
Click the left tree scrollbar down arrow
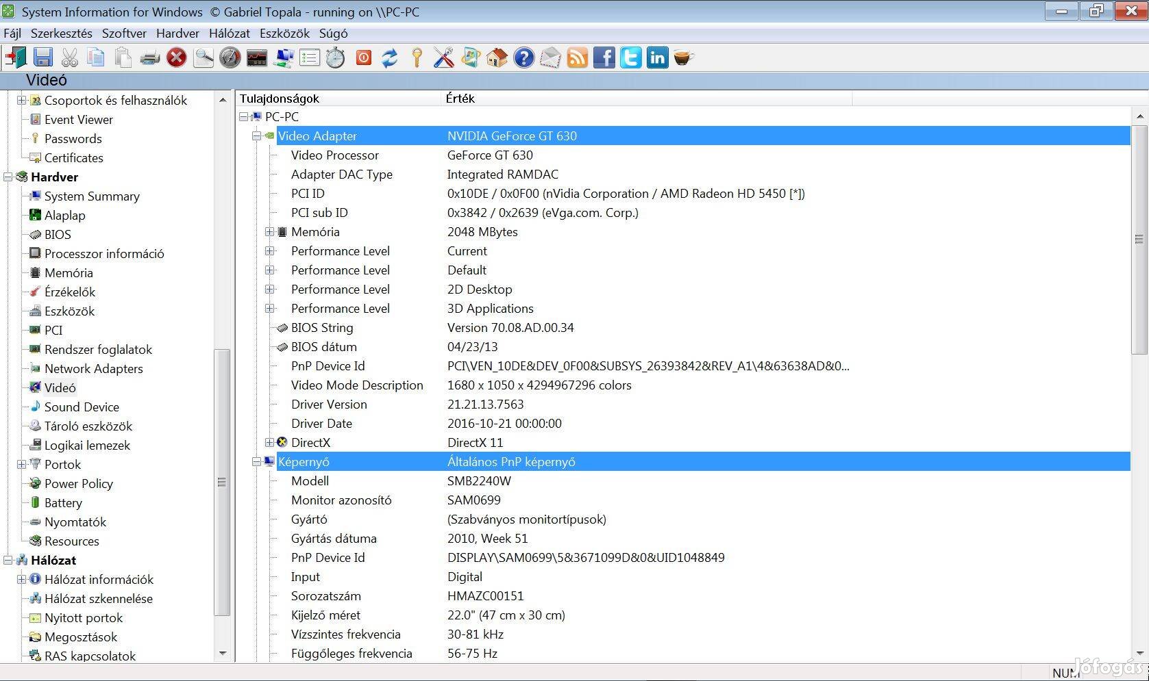tap(222, 654)
